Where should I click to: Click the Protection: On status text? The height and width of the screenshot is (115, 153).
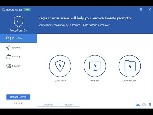[18, 31]
